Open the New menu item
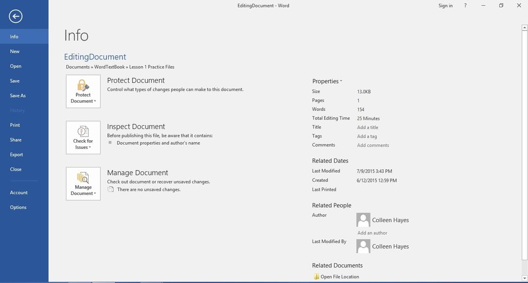 coord(24,51)
